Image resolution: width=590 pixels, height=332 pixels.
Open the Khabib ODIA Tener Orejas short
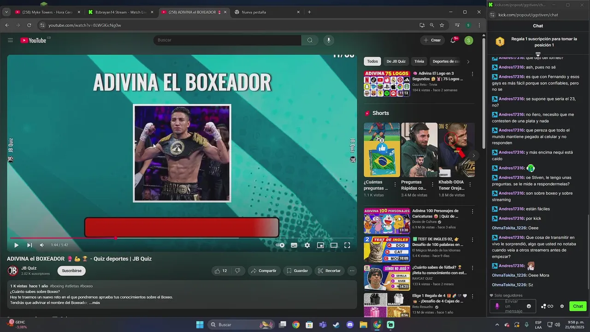pos(456,150)
